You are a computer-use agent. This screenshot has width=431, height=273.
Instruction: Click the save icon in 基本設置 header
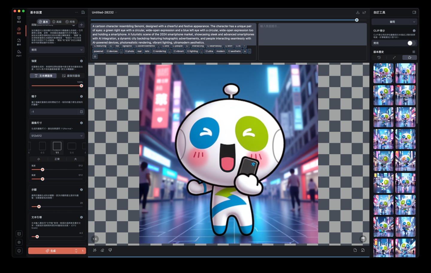(x=83, y=12)
